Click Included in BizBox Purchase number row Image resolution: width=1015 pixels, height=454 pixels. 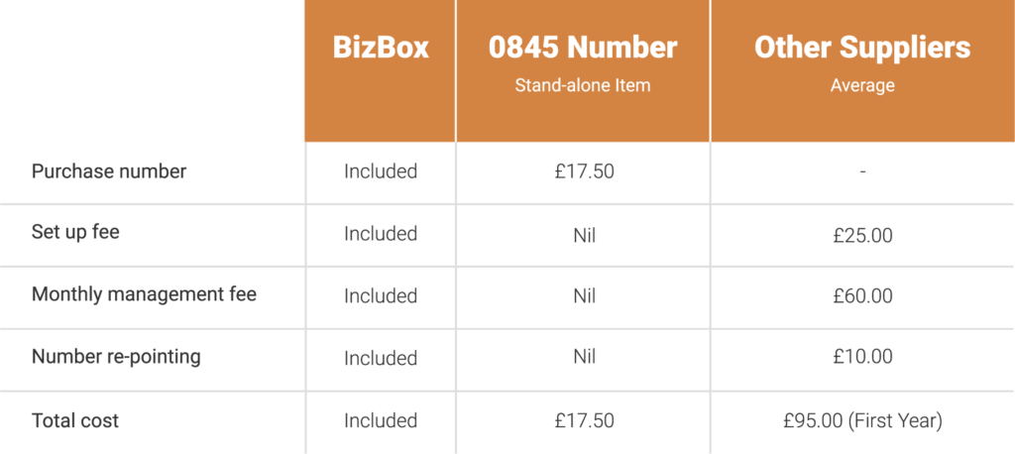point(381,171)
